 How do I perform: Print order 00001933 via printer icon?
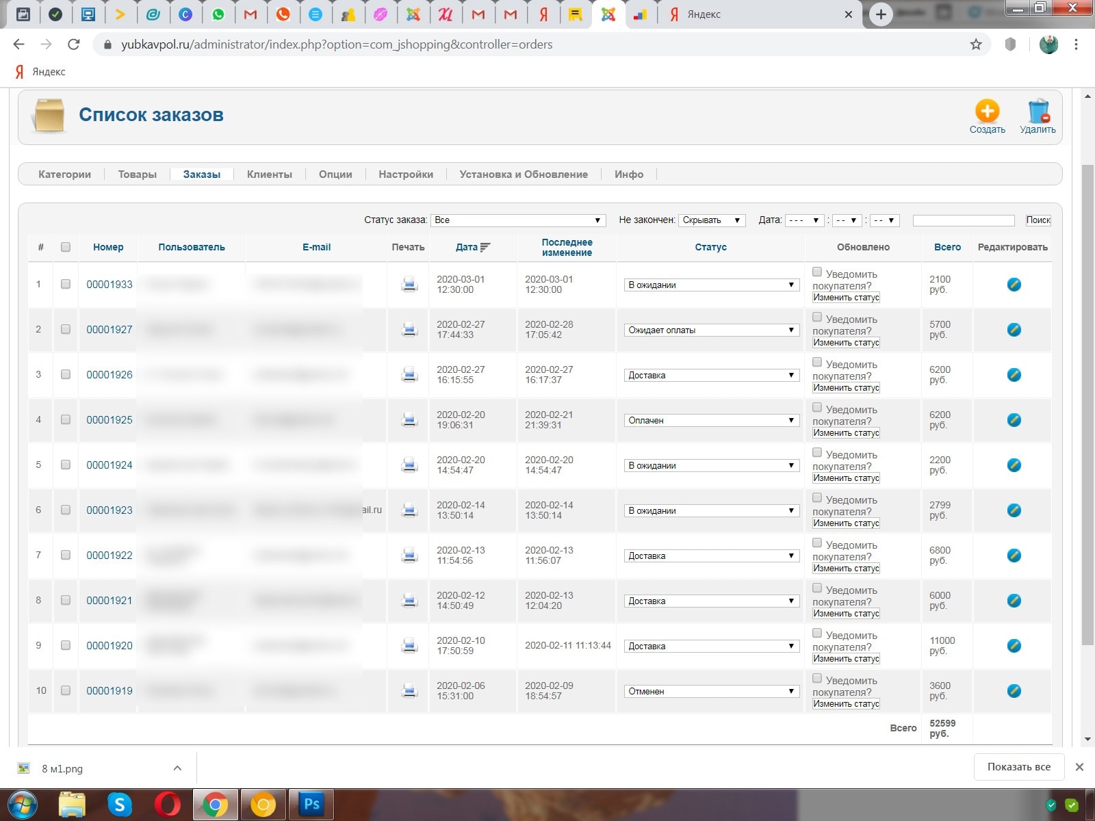(x=409, y=284)
